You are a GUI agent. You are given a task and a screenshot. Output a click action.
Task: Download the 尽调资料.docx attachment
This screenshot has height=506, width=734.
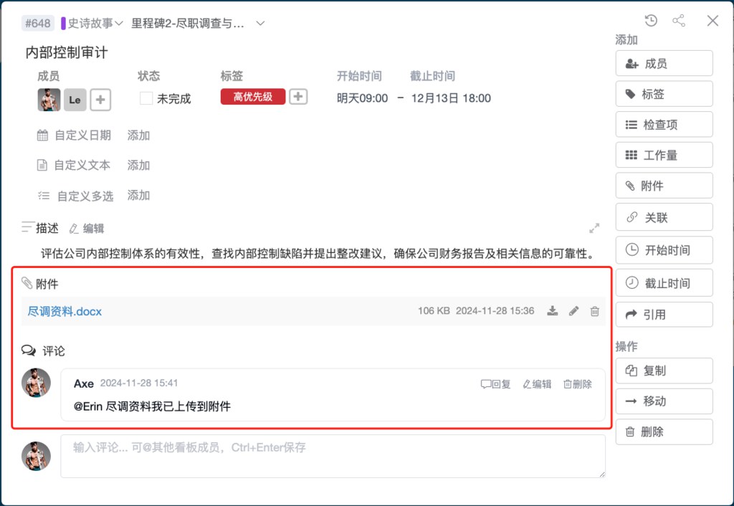click(x=552, y=311)
